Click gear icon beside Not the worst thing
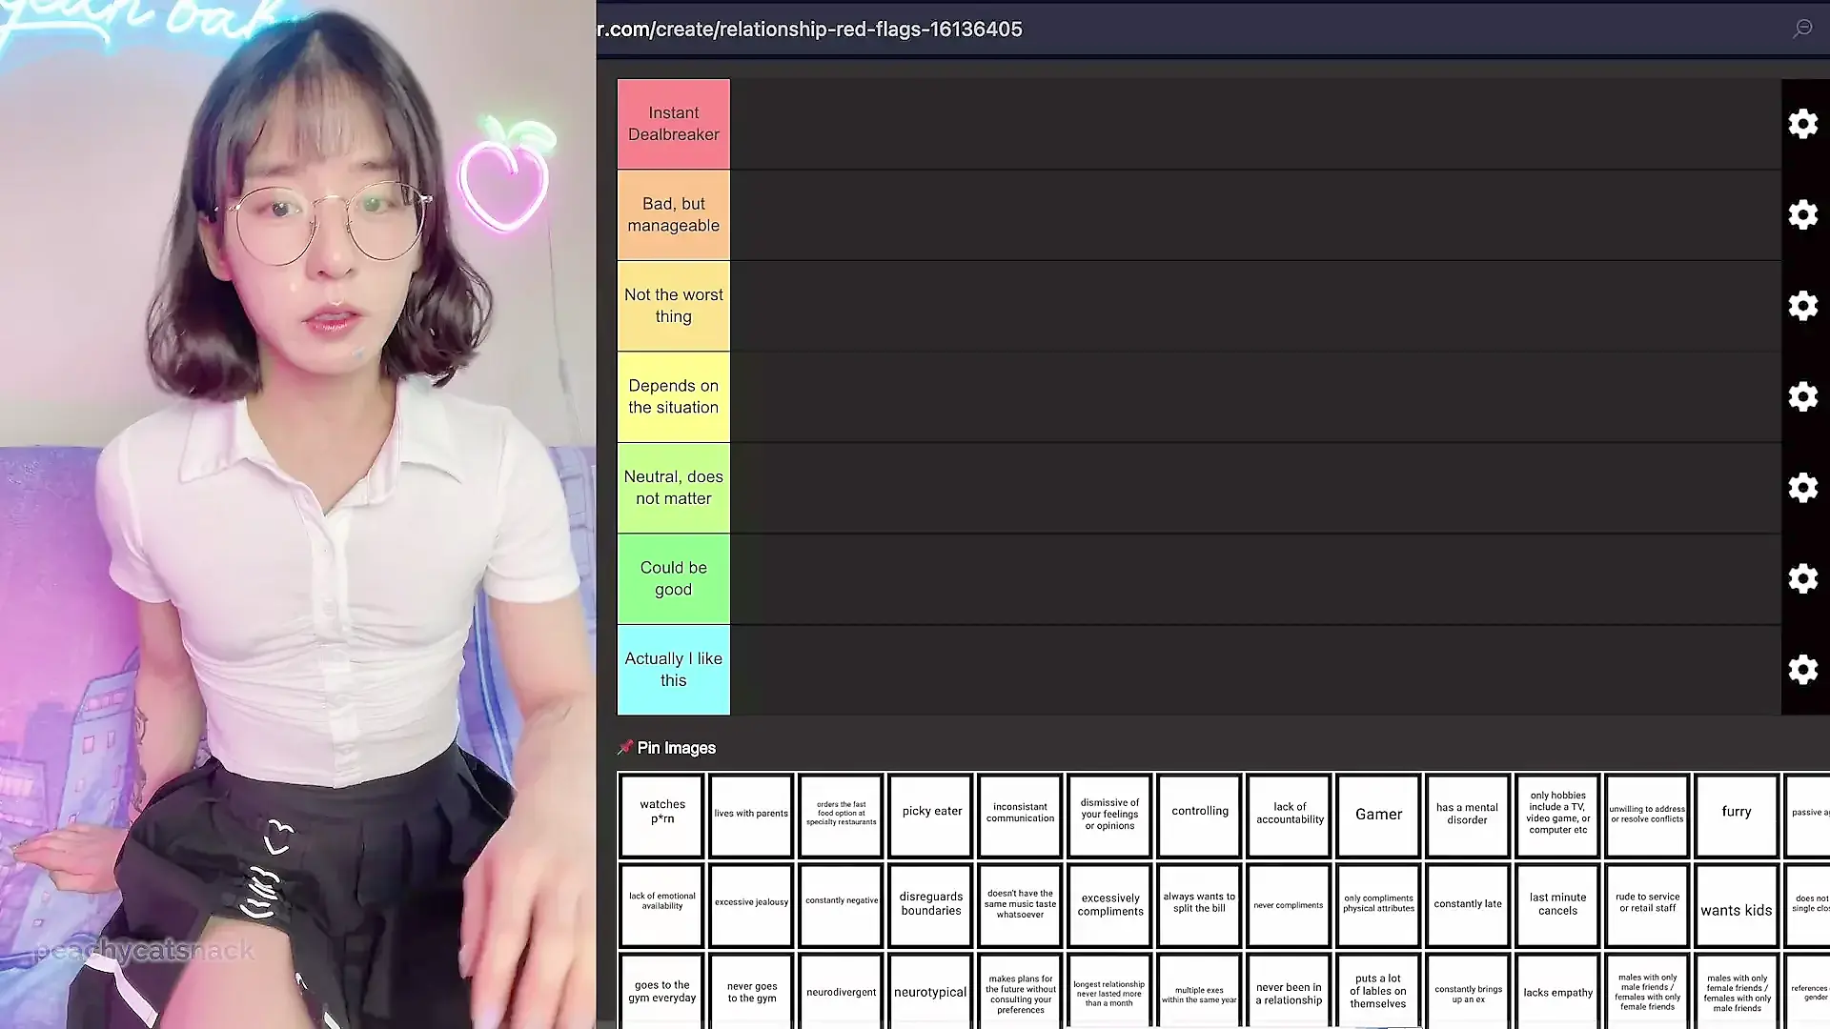Viewport: 1830px width, 1029px height. click(x=1802, y=306)
